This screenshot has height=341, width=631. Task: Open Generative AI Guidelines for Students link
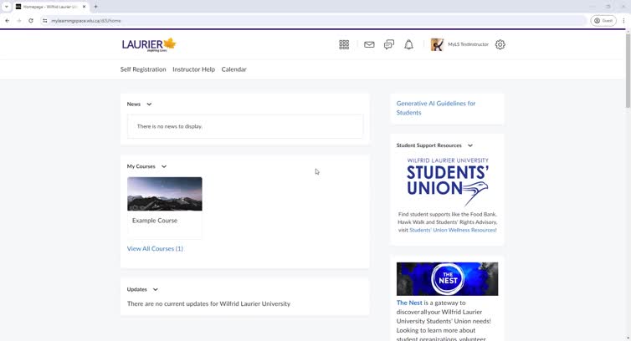coord(436,108)
